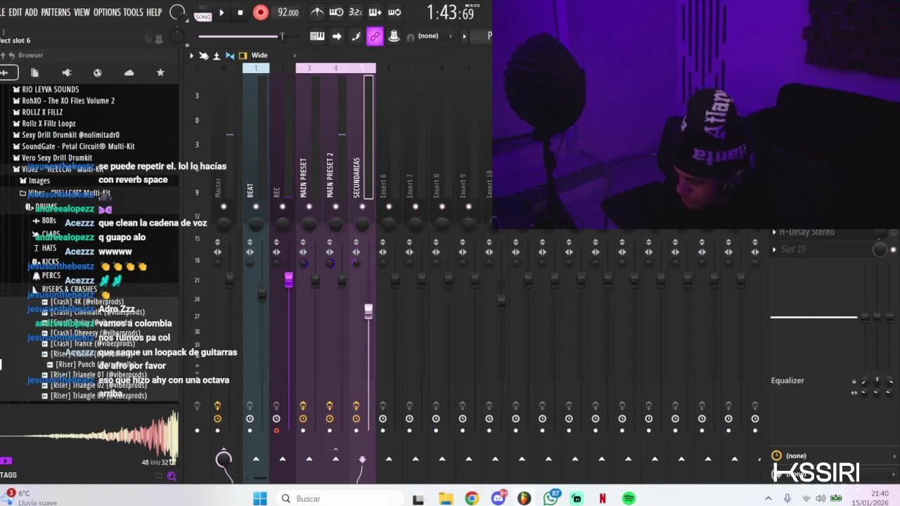The width and height of the screenshot is (900, 506).
Task: Open the TOOLS menu
Action: pos(133,13)
